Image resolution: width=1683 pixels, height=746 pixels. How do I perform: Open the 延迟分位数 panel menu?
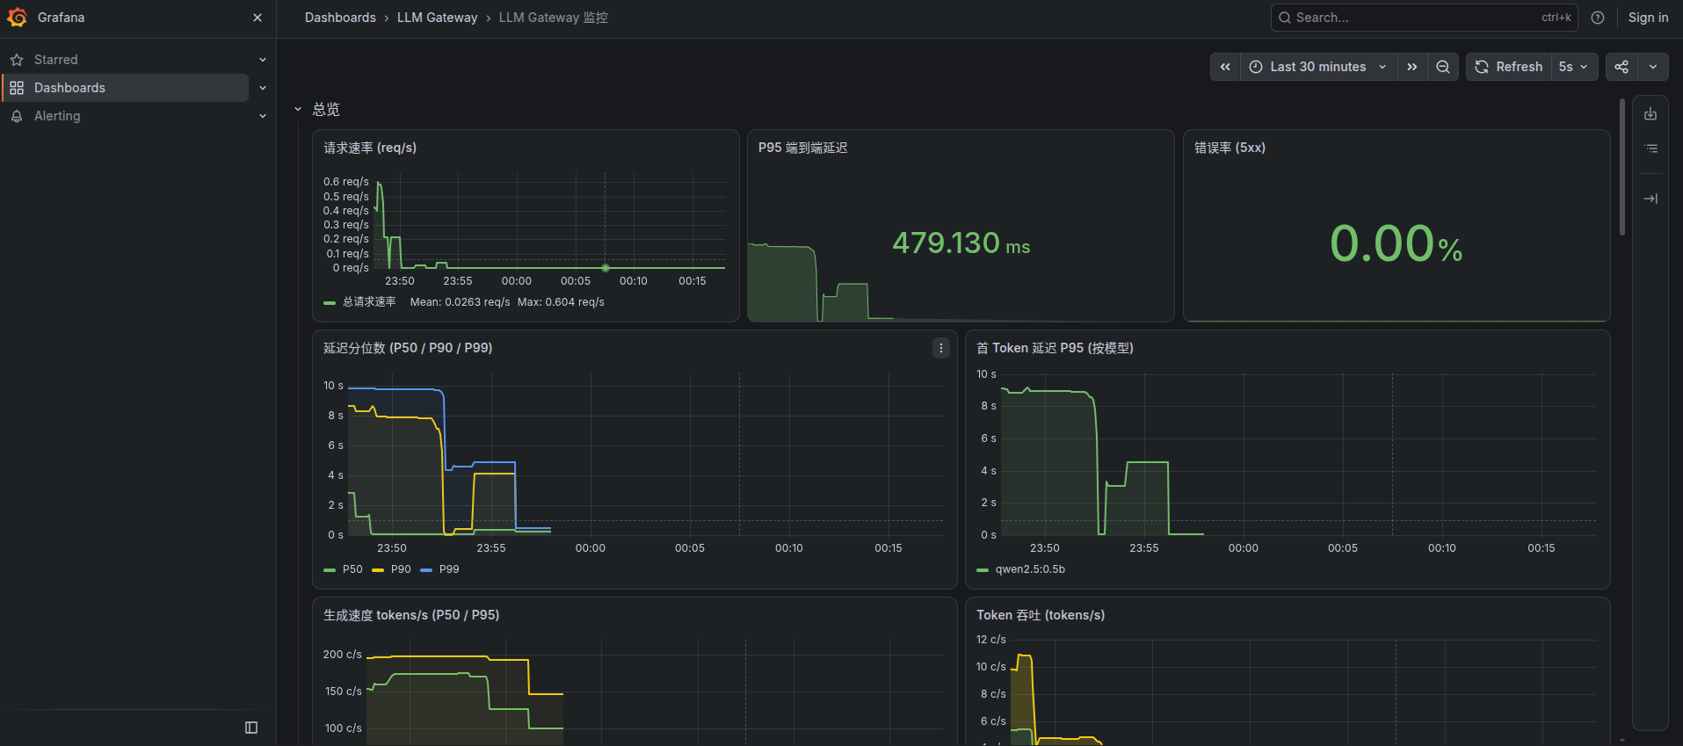point(941,348)
